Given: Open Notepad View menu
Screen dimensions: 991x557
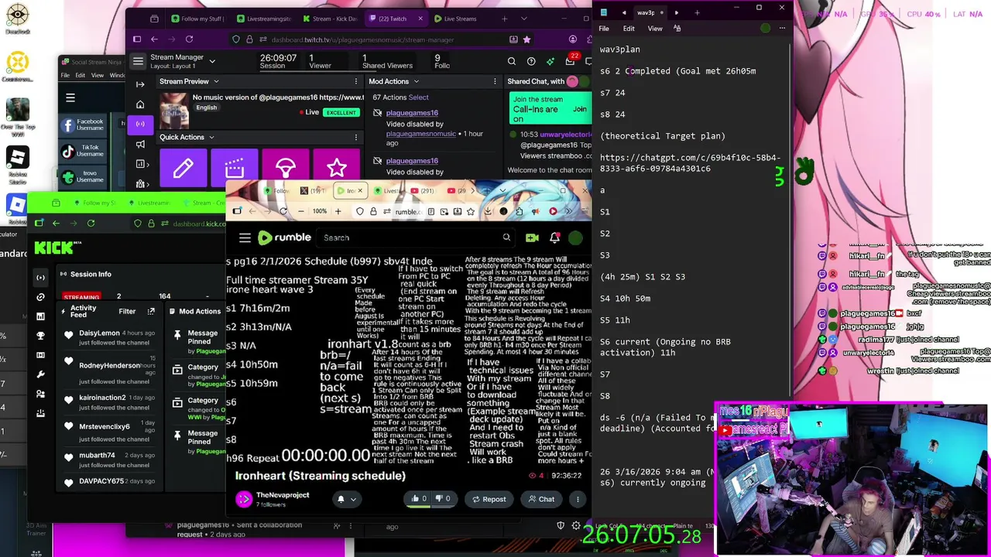Looking at the screenshot, I should point(655,29).
